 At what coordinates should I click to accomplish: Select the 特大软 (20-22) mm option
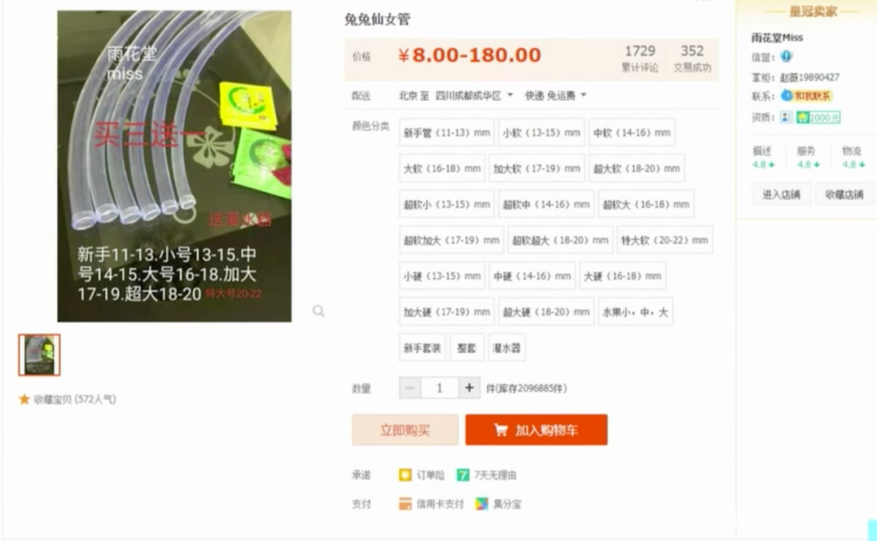tap(665, 240)
